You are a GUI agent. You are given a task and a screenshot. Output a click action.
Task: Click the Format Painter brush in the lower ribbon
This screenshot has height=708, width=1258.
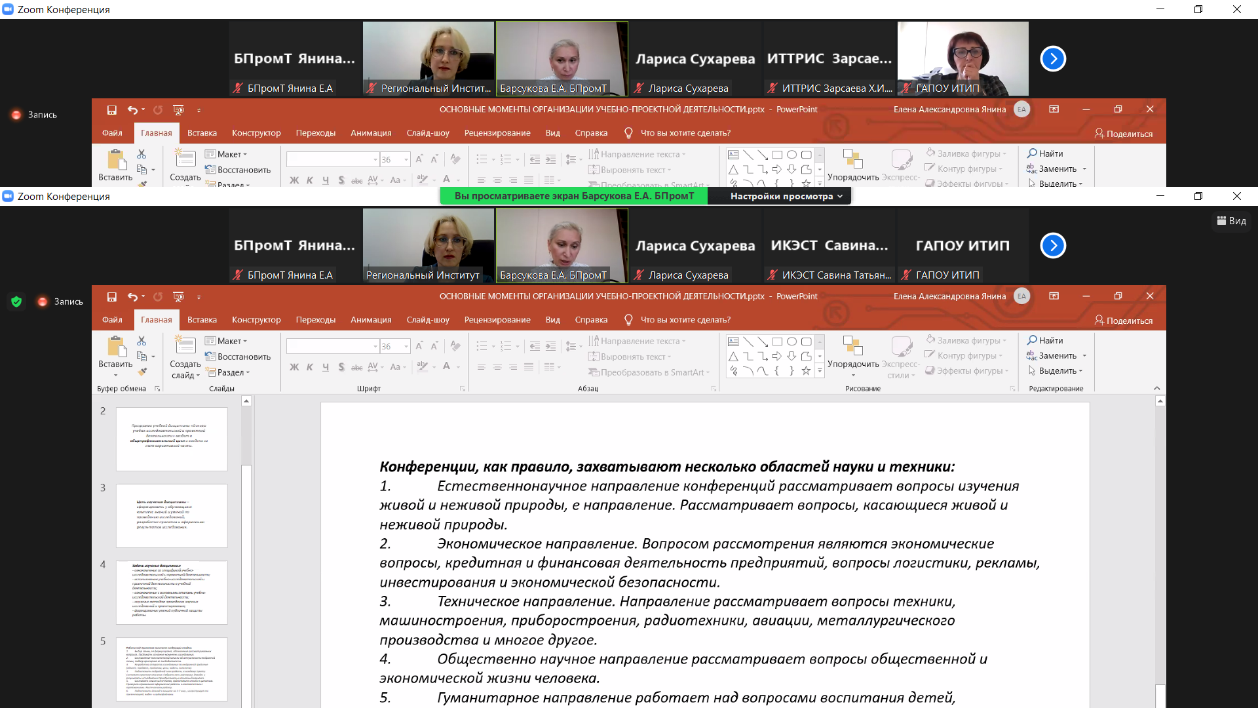[142, 371]
